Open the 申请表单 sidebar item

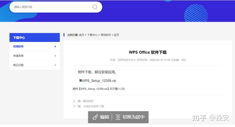coord(35,56)
